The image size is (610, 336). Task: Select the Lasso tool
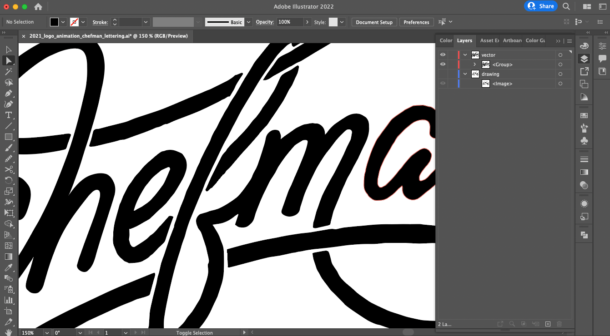[9, 82]
